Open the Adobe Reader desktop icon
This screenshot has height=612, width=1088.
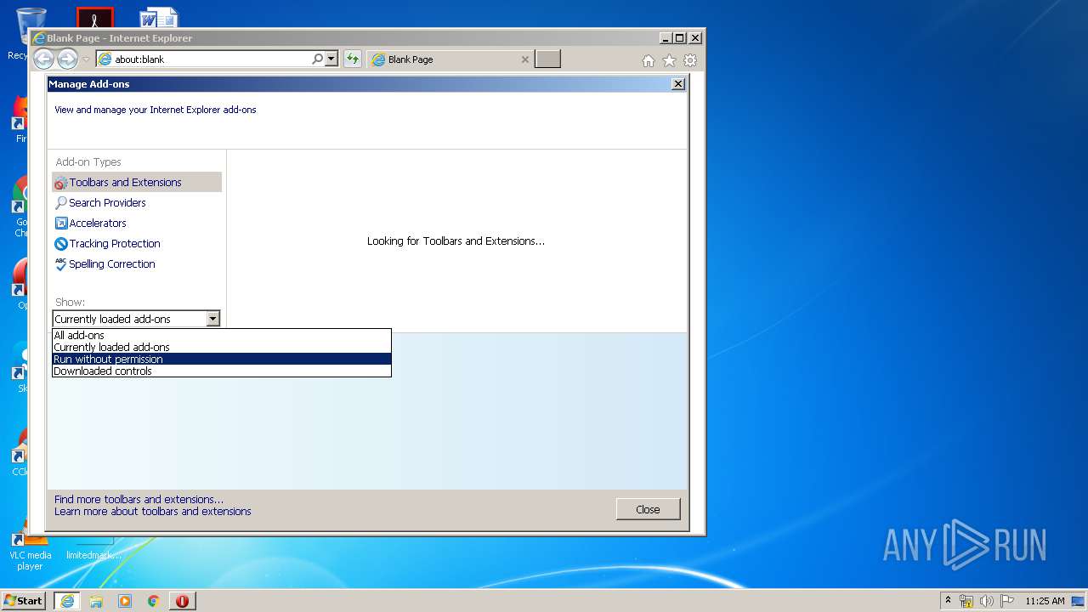pos(95,18)
